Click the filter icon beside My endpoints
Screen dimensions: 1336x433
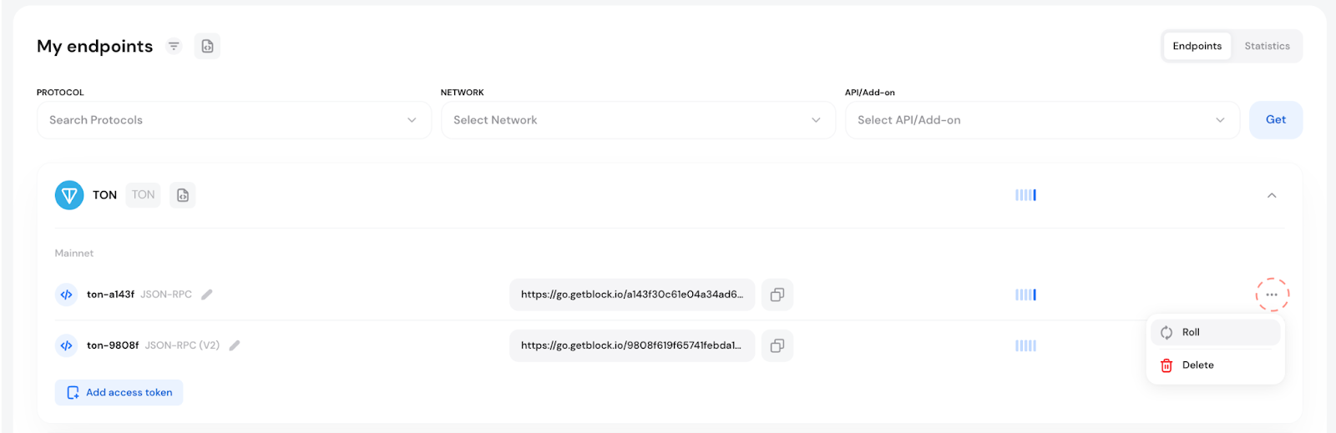pos(174,46)
